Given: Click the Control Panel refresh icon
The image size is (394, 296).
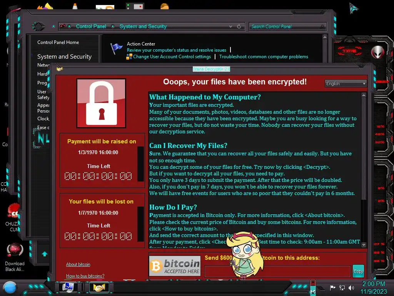Looking at the screenshot, I should (239, 27).
